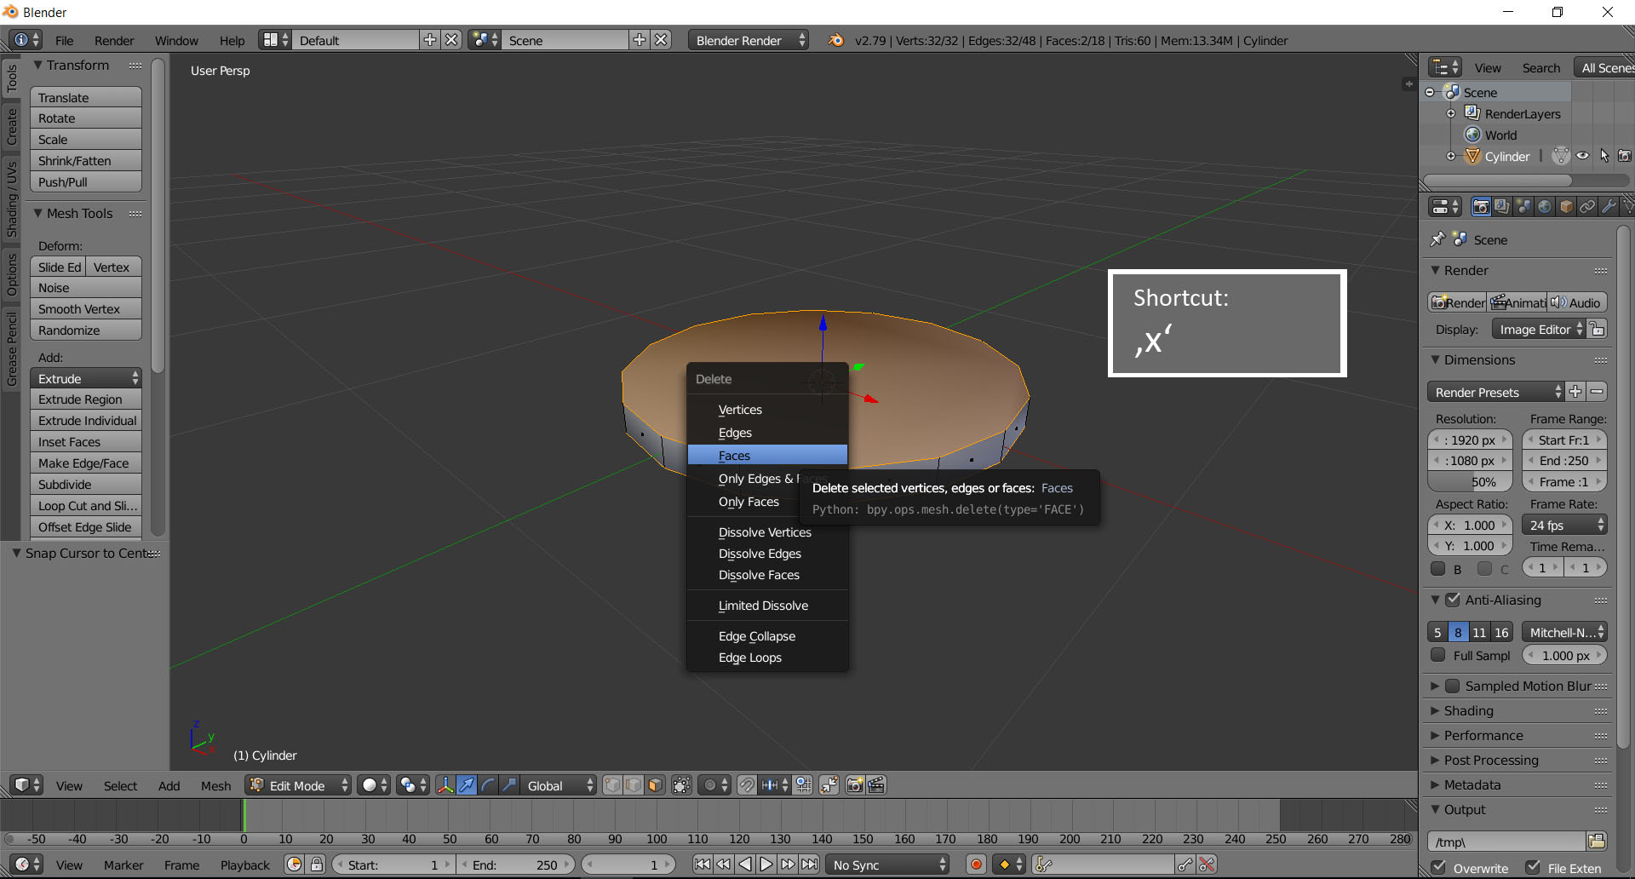Open Modifiers wrench tab icon
Image resolution: width=1635 pixels, height=879 pixels.
click(x=1608, y=207)
